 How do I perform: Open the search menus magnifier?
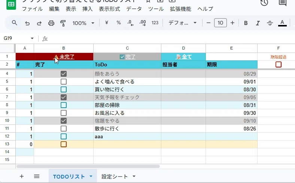click(15, 23)
